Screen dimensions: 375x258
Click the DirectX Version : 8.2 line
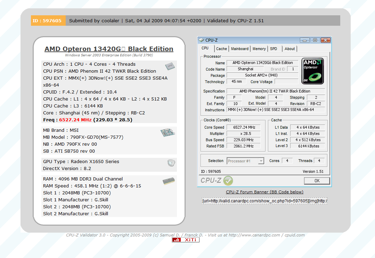tap(67, 169)
